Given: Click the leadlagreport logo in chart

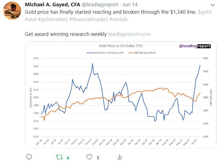Looking at the screenshot, I should (x=195, y=46).
